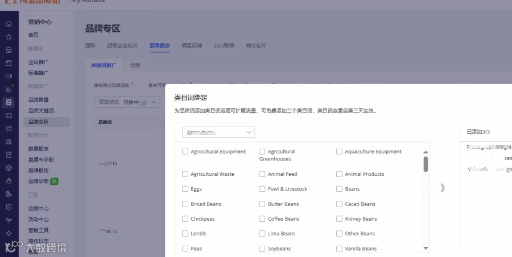Open 品牌关键词 in the sidebar menu
The height and width of the screenshot is (257, 512).
pyautogui.click(x=41, y=111)
